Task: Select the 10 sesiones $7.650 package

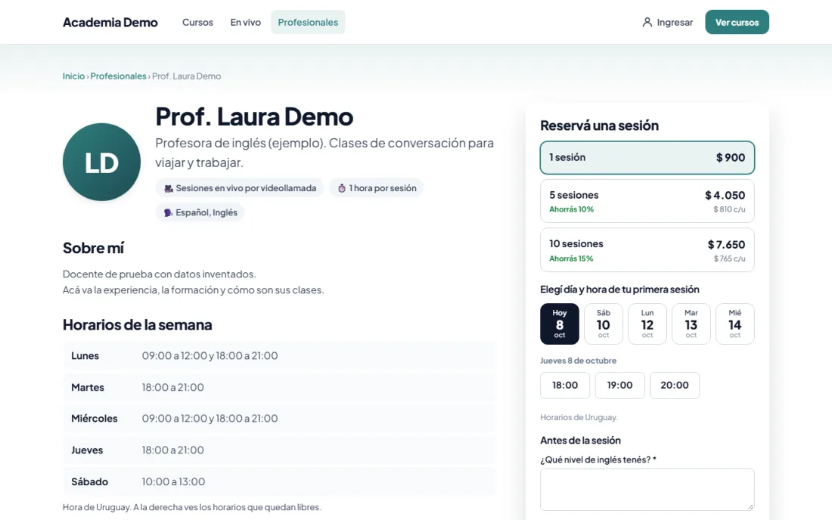Action: click(x=647, y=250)
